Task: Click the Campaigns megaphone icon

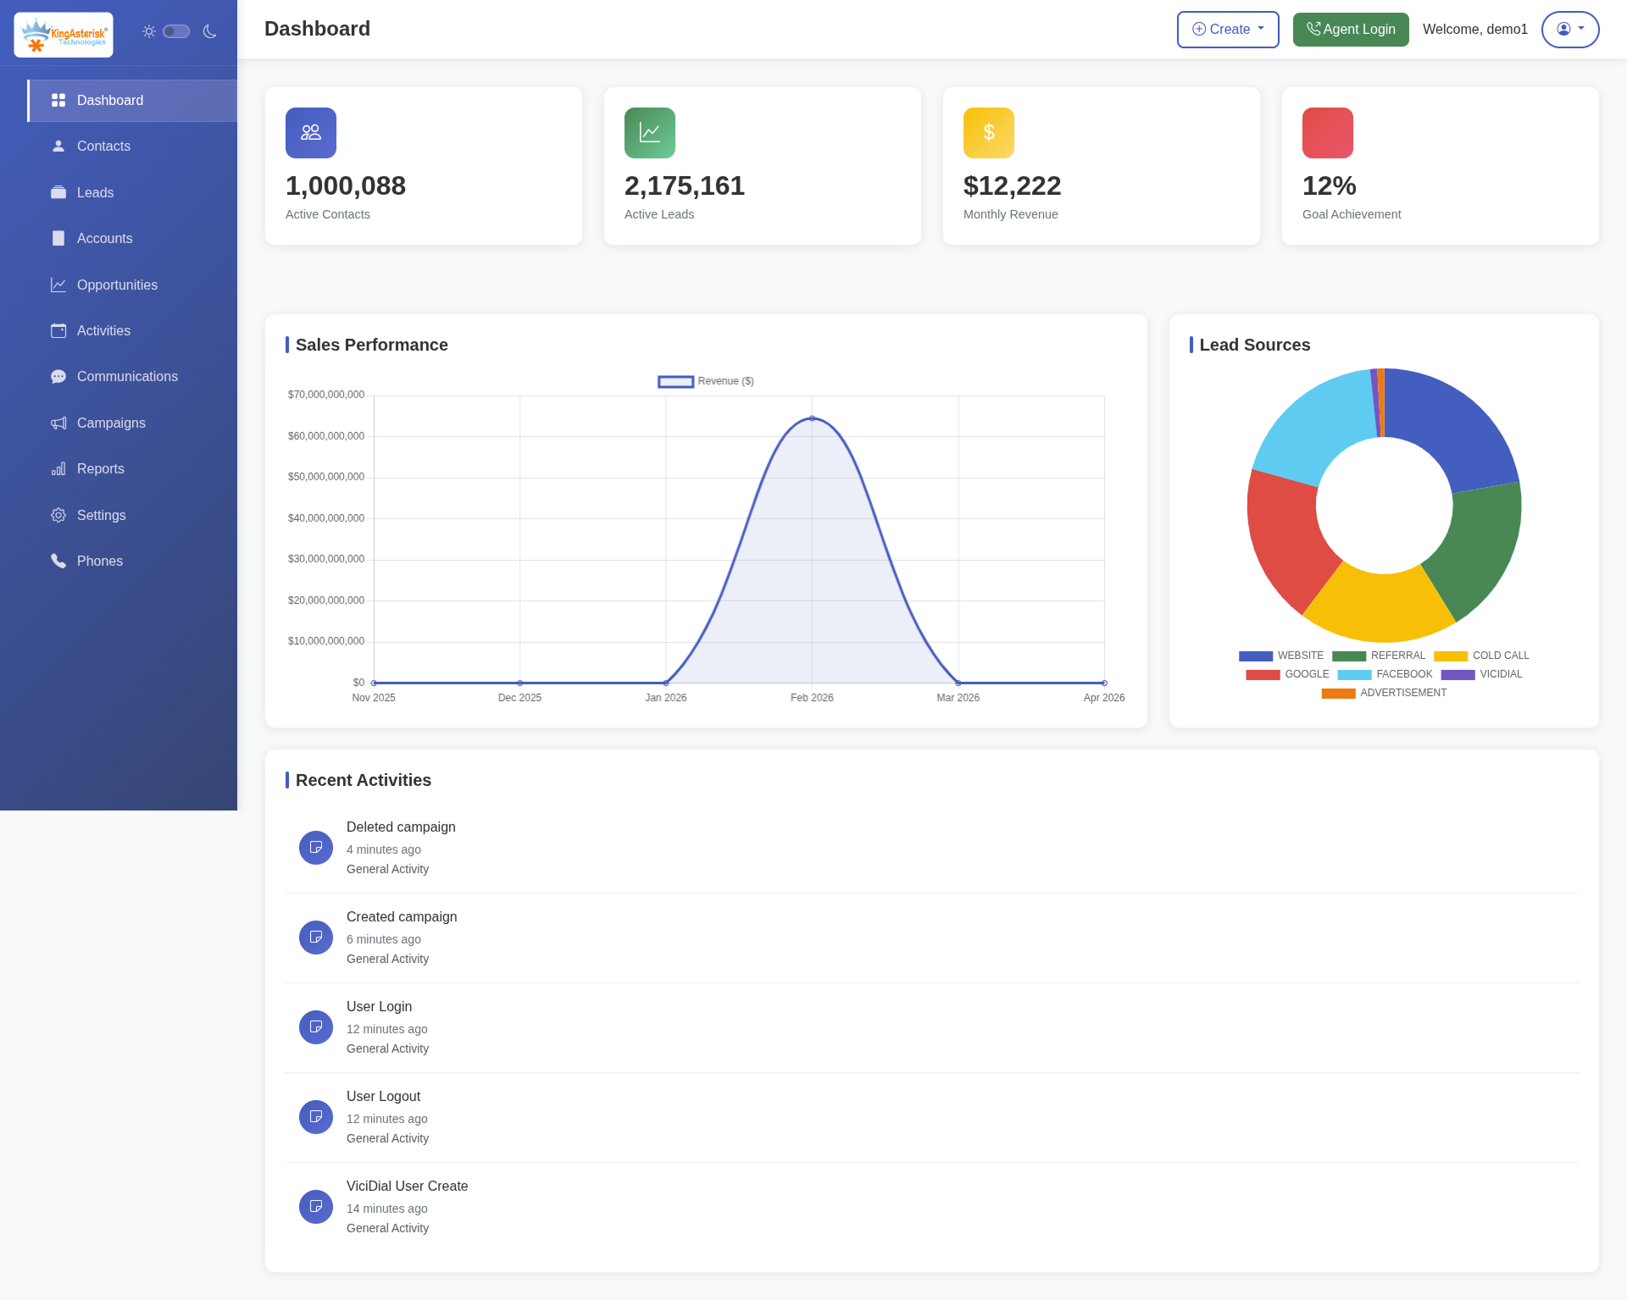Action: point(58,423)
